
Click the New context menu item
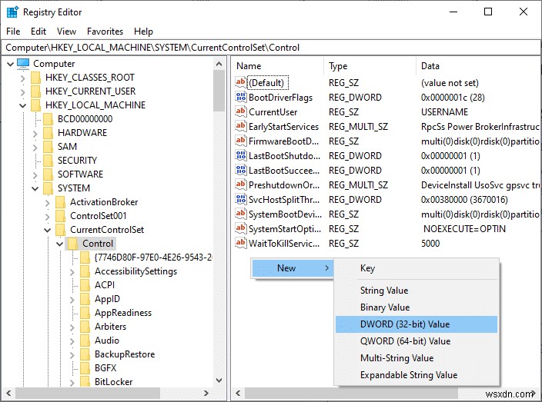coord(293,268)
